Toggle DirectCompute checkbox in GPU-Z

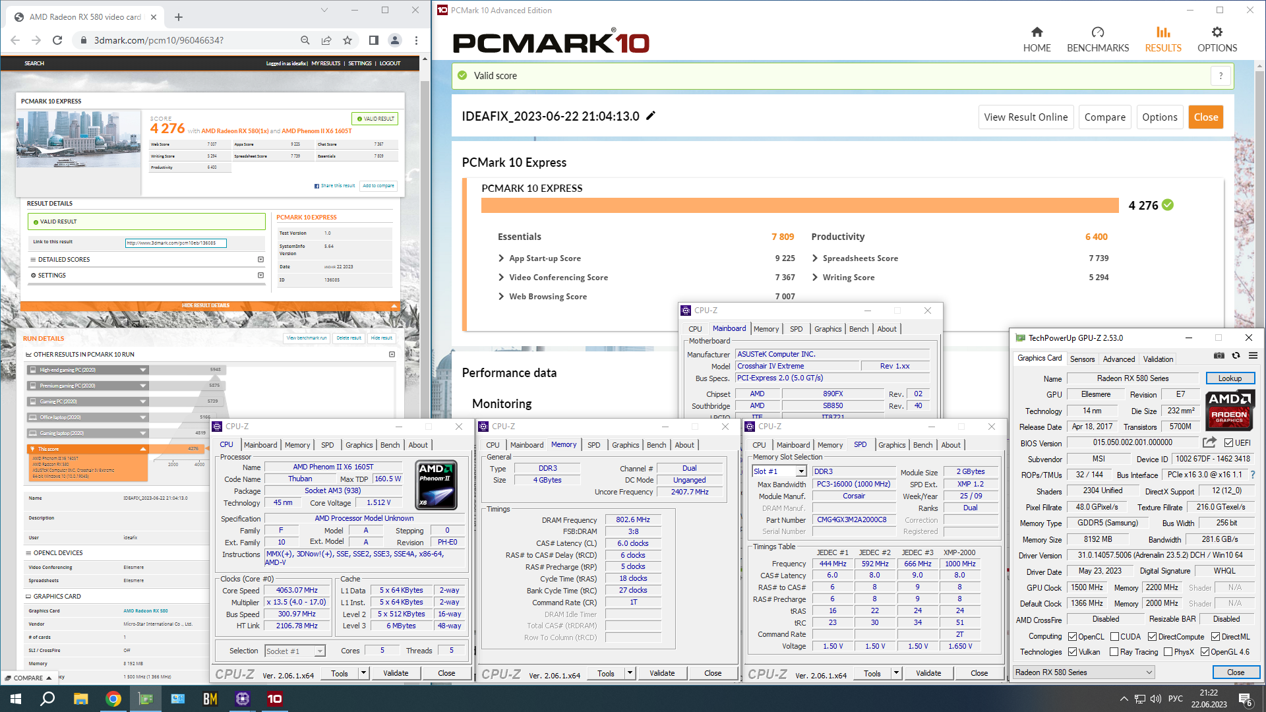[1152, 637]
